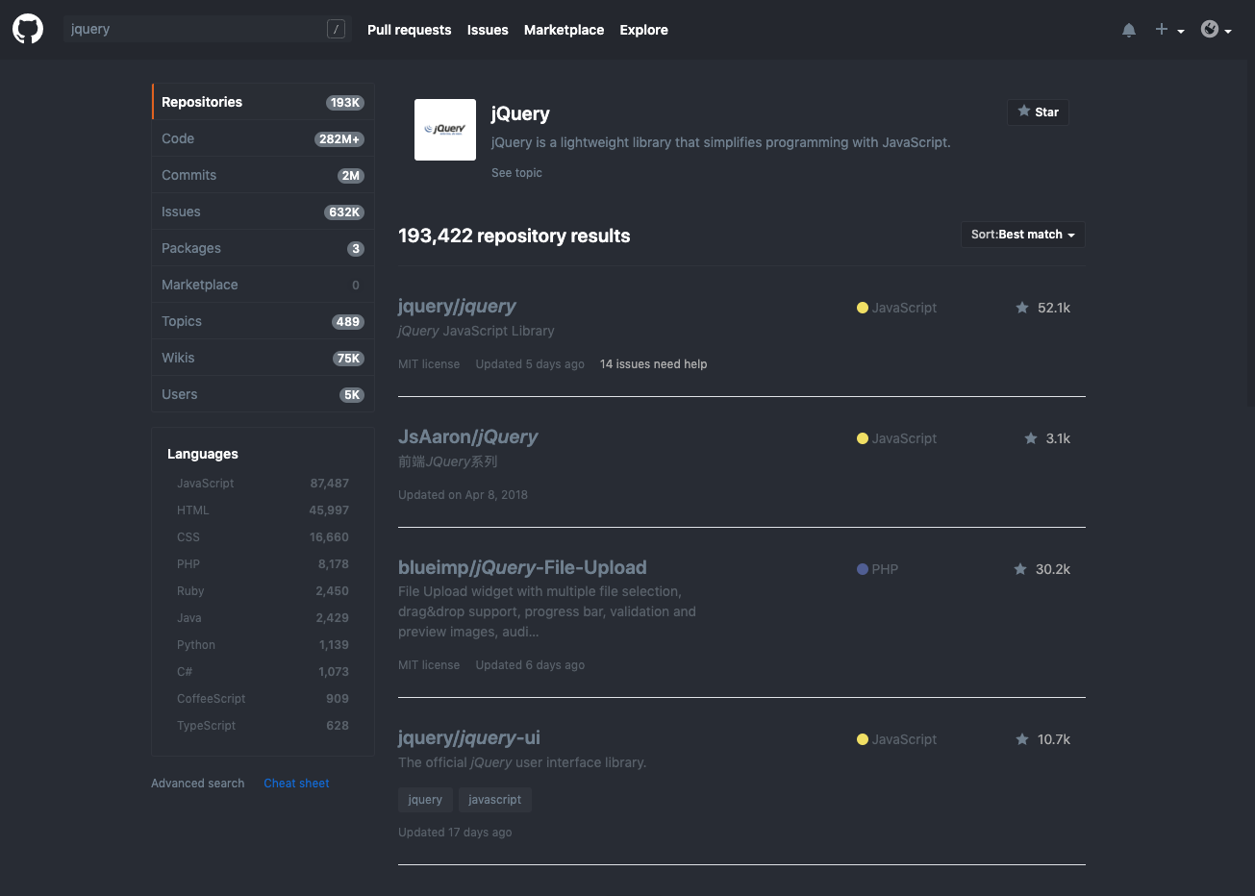Screen dimensions: 1255x896
Task: Open the Sort: Best match dropdown
Action: 1022,234
